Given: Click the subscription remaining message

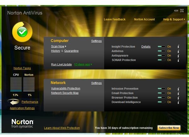Looking at the screenshot, I should [124, 128].
